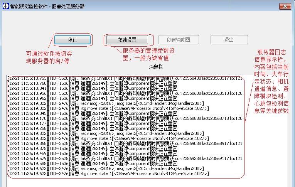
Task: Select log line at 11:36:19.579
Action: pos(125,158)
